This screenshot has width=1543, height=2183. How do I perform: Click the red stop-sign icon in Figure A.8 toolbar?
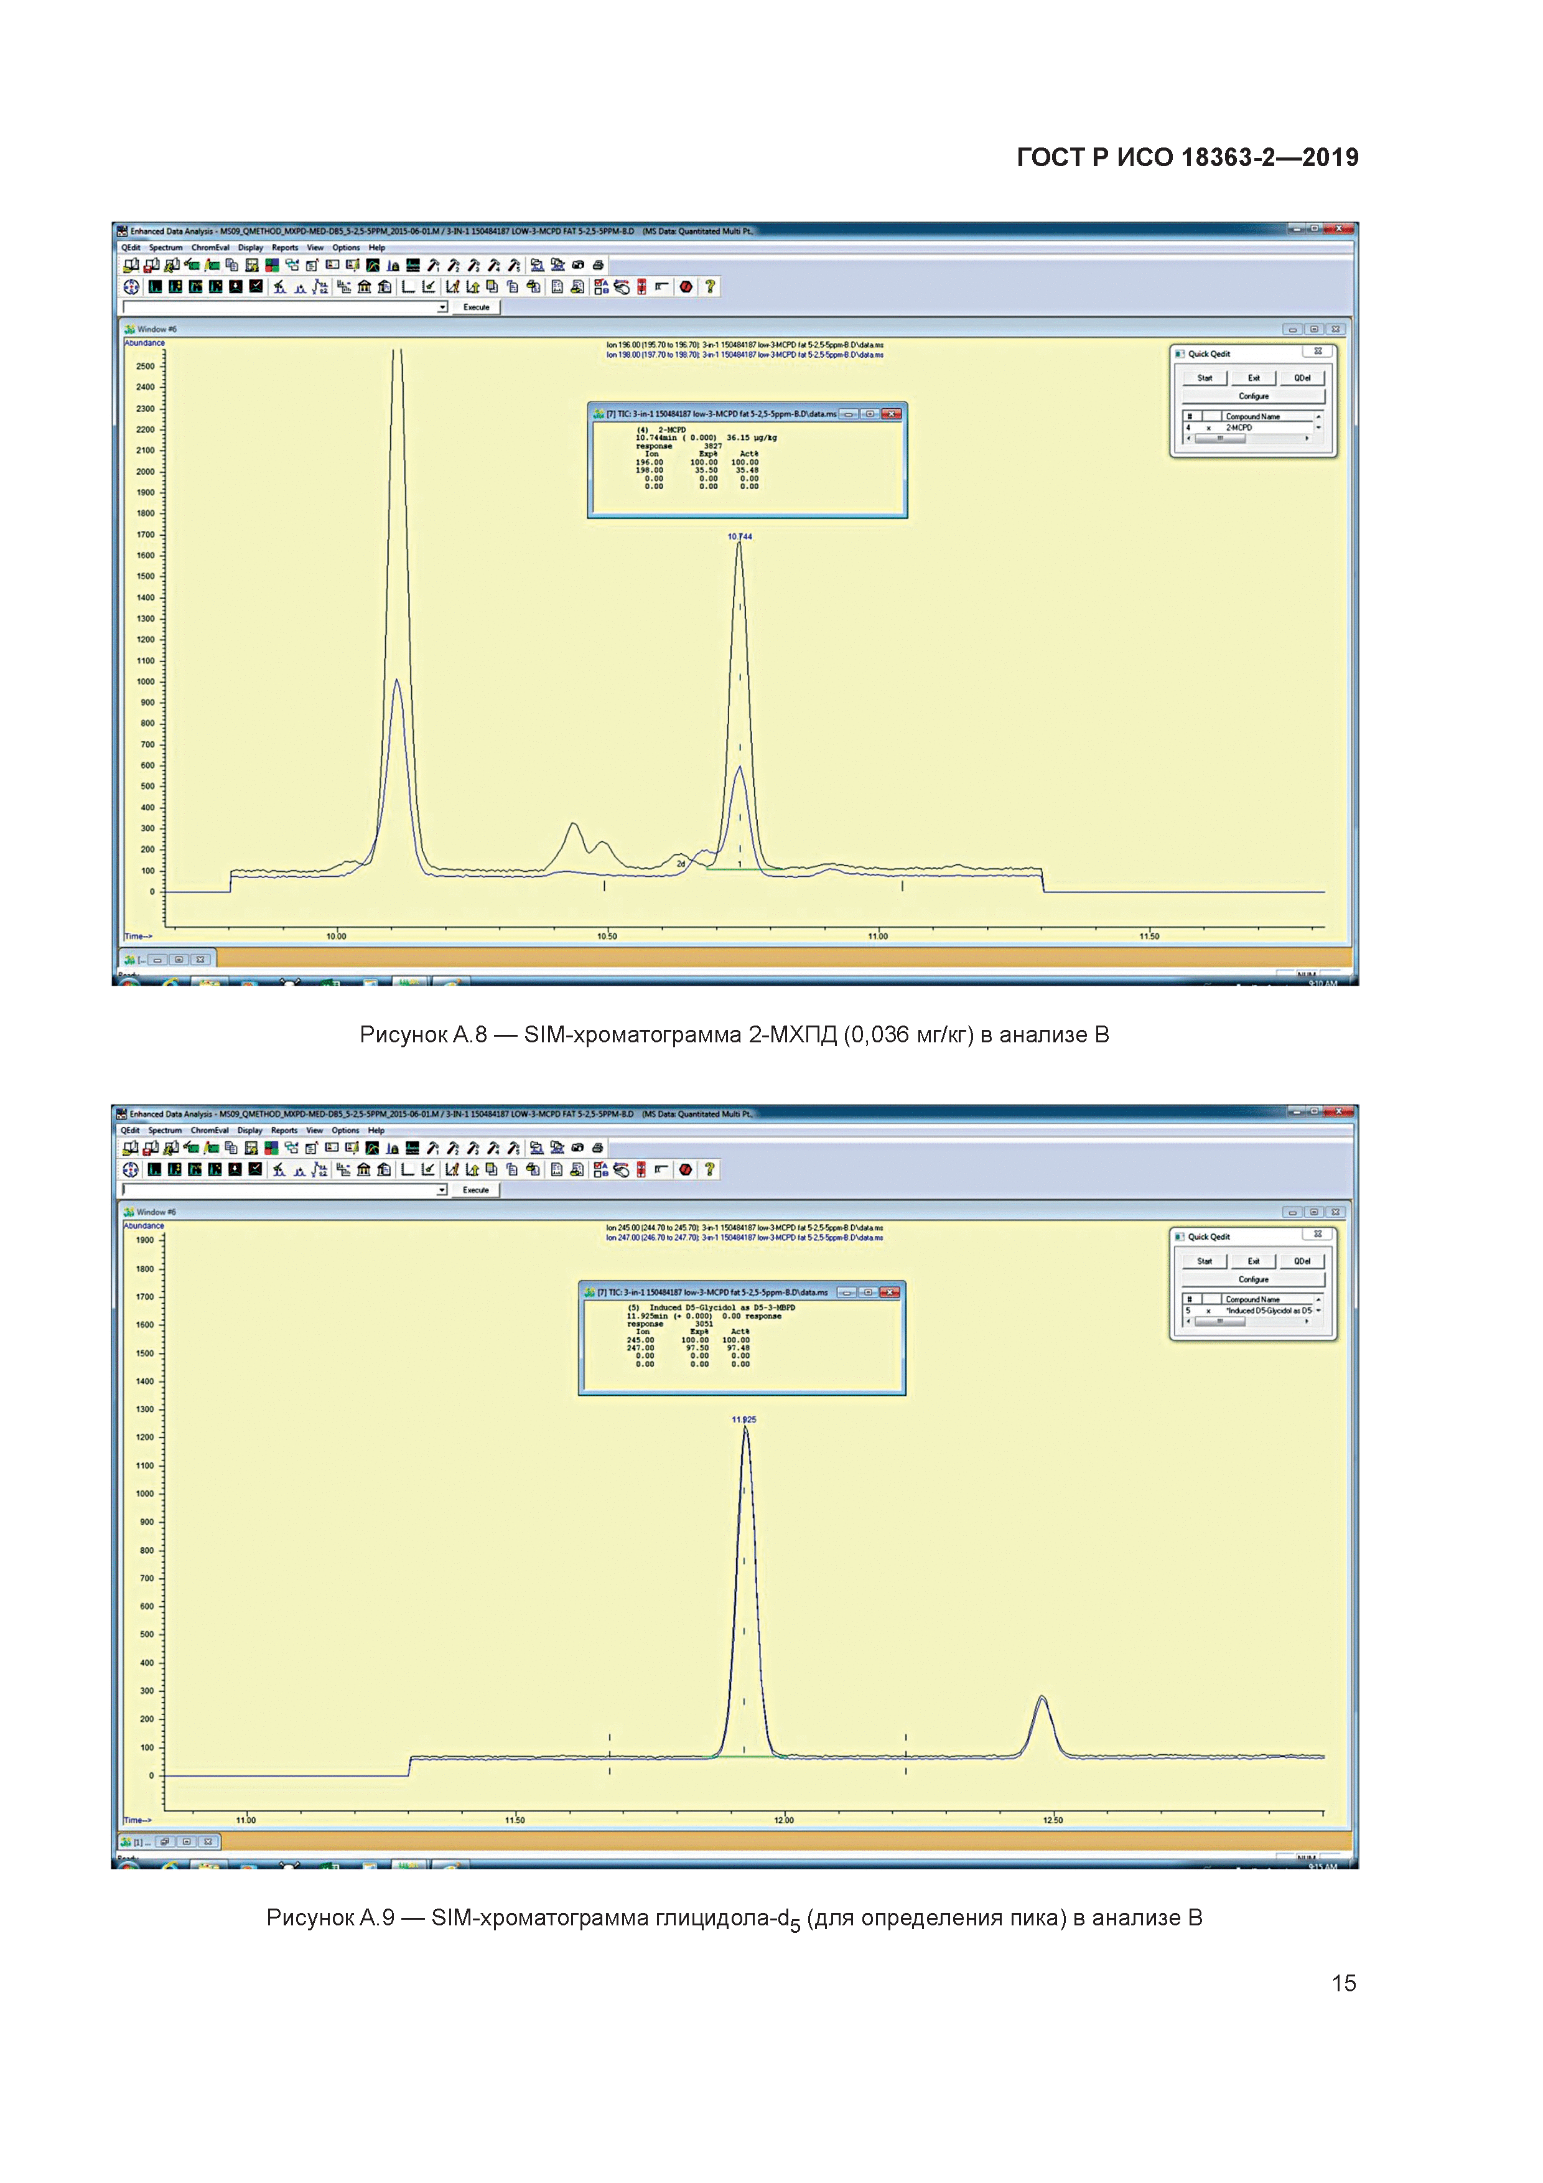[x=686, y=287]
